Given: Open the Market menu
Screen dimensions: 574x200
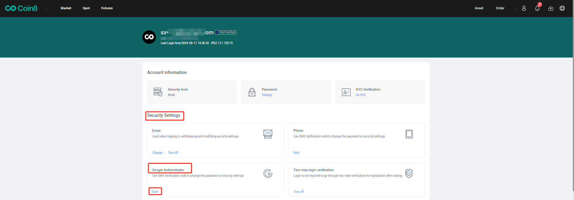Looking at the screenshot, I should pos(66,8).
